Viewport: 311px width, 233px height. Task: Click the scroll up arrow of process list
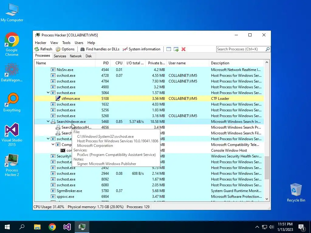pos(267,62)
